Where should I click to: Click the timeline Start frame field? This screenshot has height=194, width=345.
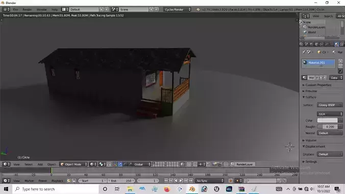pyautogui.click(x=92, y=181)
